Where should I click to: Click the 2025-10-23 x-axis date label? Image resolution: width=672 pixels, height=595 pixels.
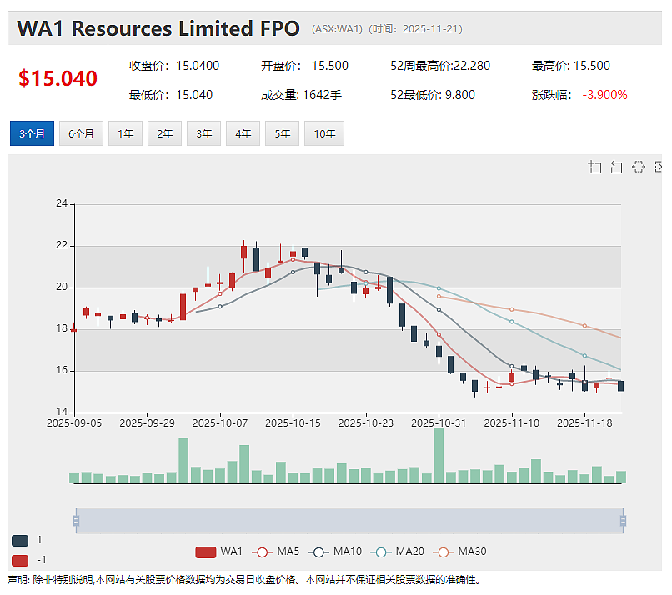(365, 423)
